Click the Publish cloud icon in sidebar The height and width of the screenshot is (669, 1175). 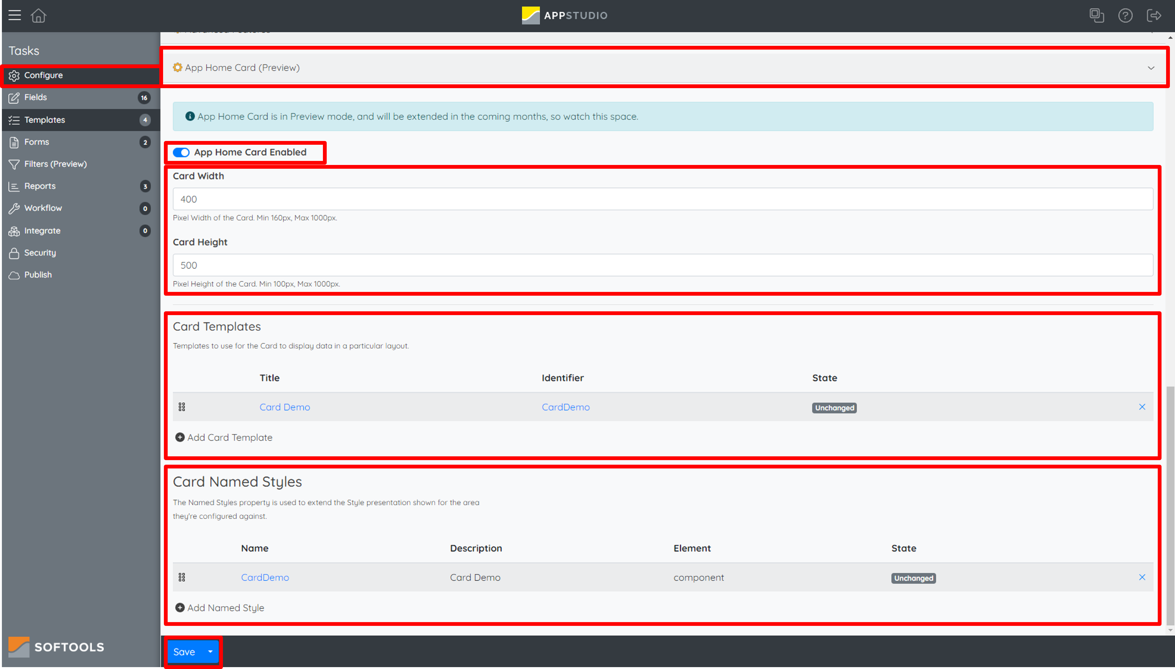14,275
